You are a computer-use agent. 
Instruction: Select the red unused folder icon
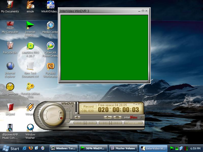point(10,109)
